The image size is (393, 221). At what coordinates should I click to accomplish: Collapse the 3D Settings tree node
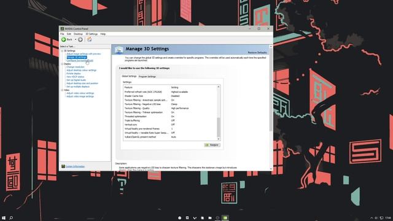pyautogui.click(x=62, y=51)
